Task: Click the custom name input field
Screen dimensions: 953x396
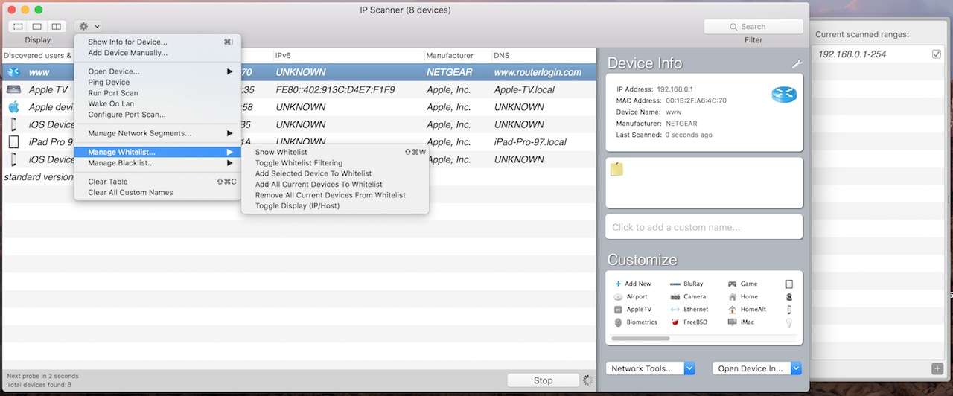Action: pyautogui.click(x=704, y=227)
